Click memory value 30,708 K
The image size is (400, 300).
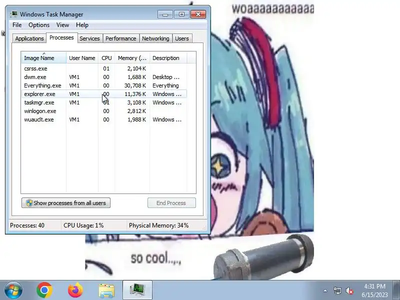[x=135, y=85]
